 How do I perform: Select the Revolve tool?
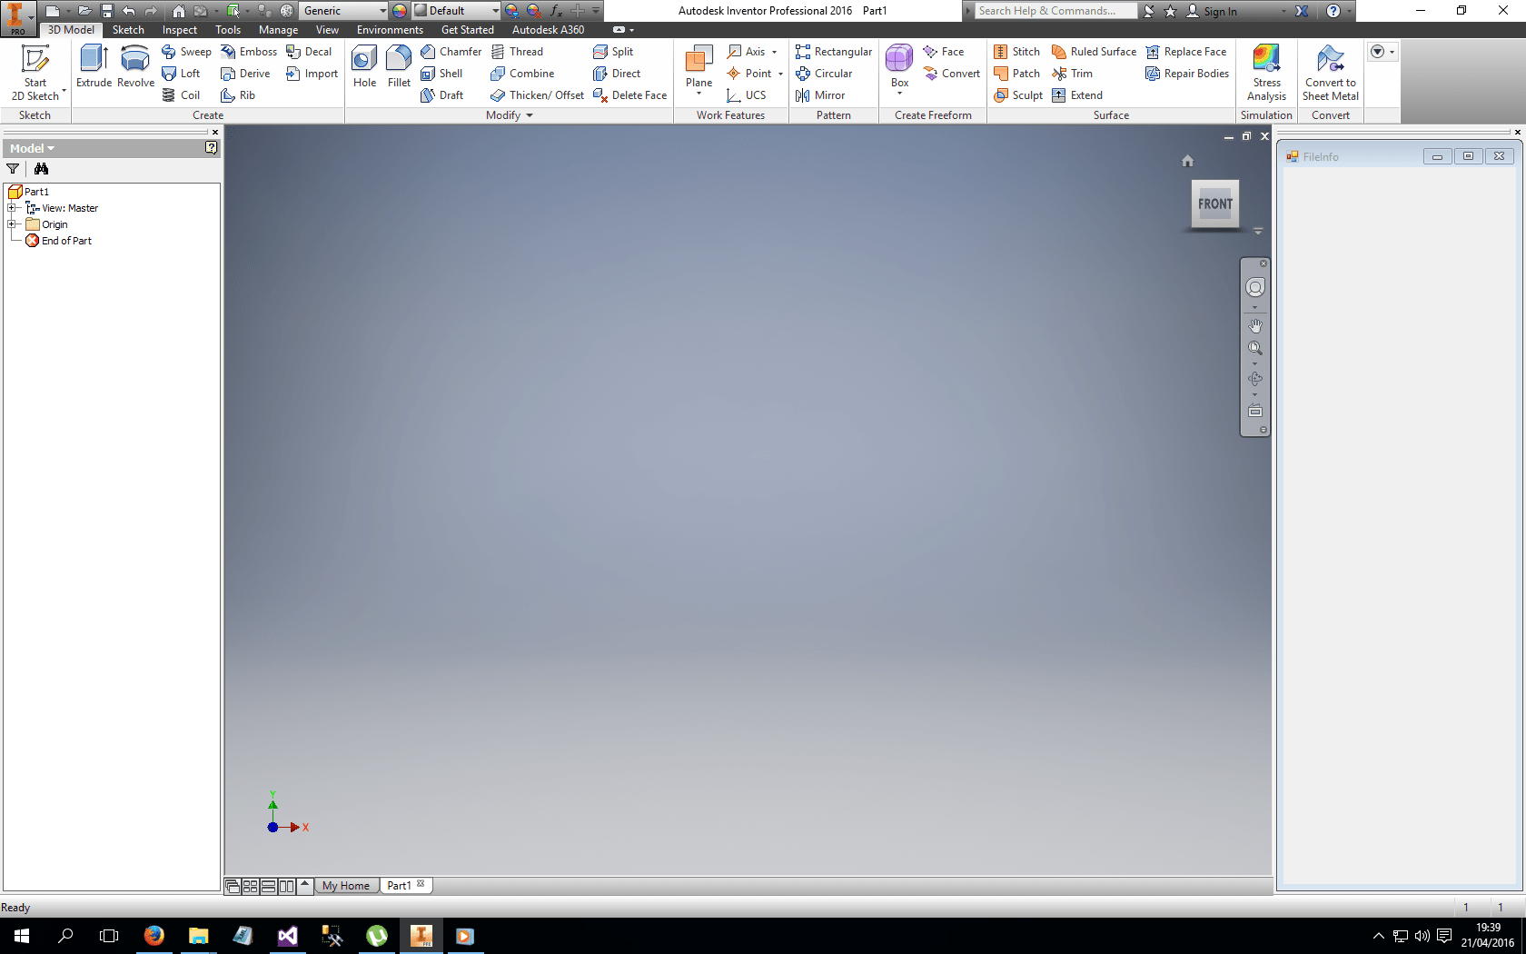click(134, 66)
